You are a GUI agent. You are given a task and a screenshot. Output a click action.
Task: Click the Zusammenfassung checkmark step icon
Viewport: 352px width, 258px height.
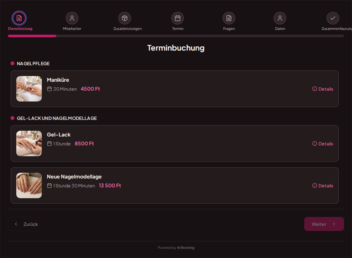[x=333, y=18]
